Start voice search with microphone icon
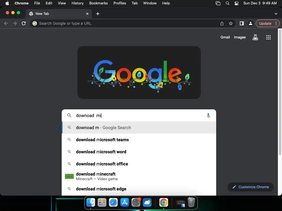This screenshot has width=282, height=211. [208, 115]
